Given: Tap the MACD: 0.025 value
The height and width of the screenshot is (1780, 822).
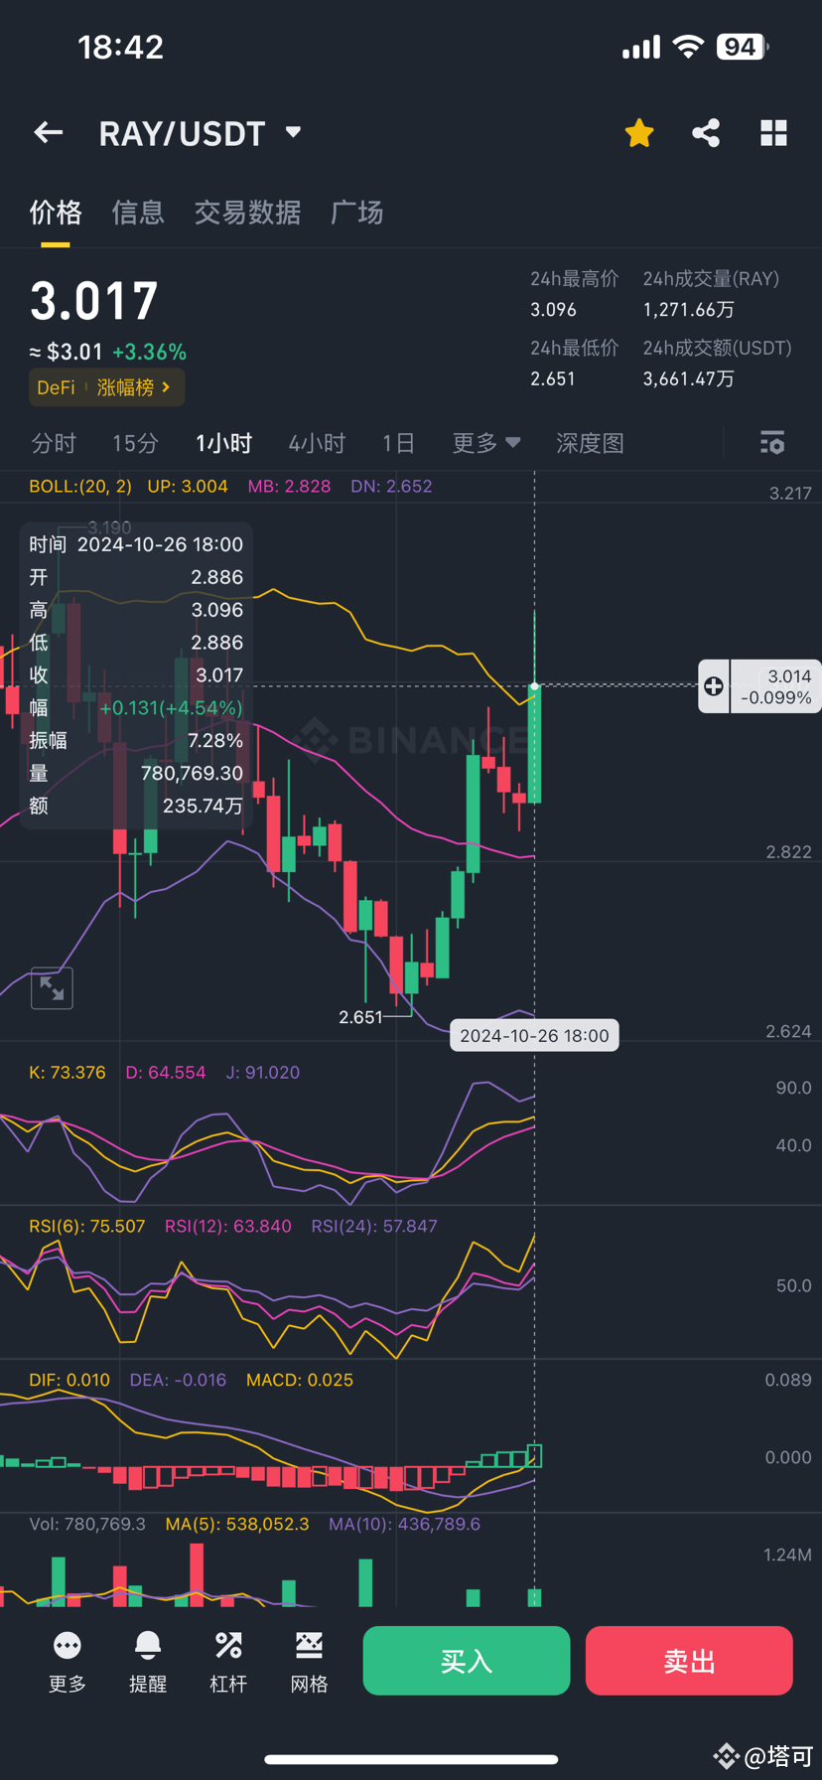Looking at the screenshot, I should click(300, 1381).
